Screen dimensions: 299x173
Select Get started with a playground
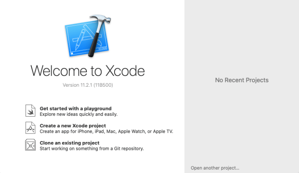[75, 109]
